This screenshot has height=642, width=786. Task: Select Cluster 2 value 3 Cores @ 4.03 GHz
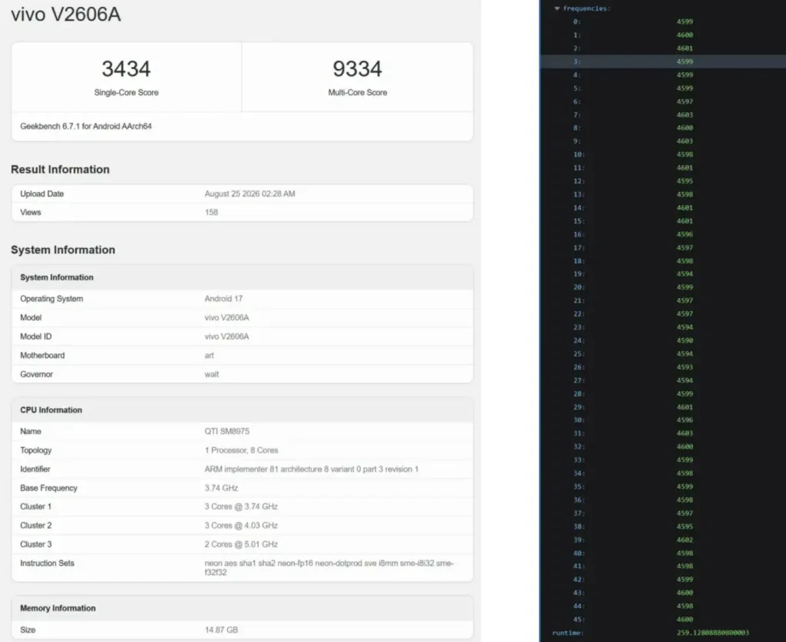click(x=241, y=525)
